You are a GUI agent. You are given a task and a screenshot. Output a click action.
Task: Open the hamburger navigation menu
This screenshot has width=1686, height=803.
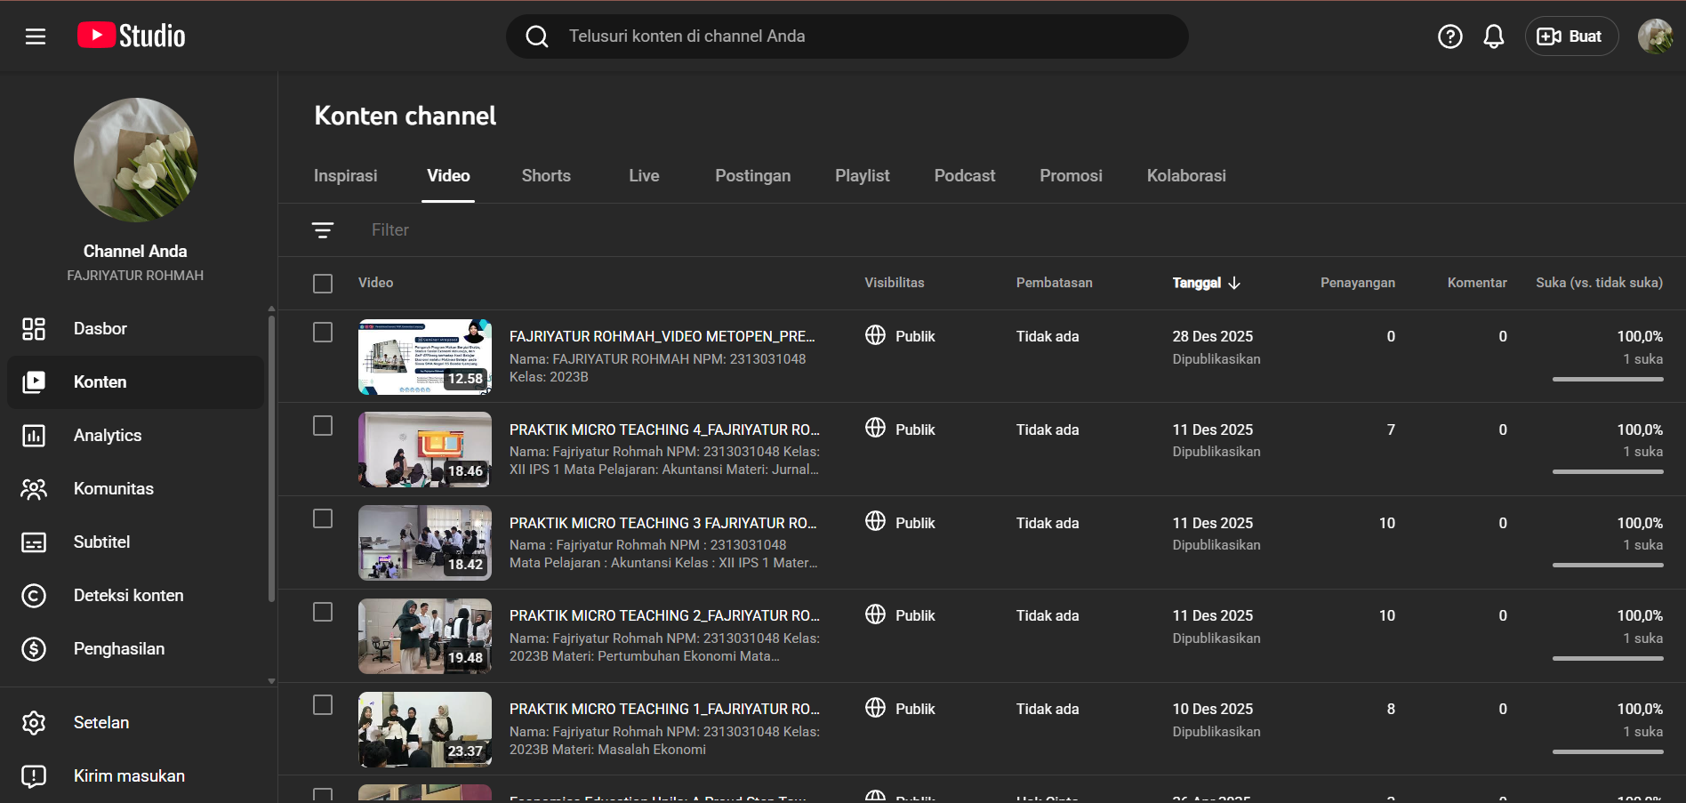coord(36,36)
